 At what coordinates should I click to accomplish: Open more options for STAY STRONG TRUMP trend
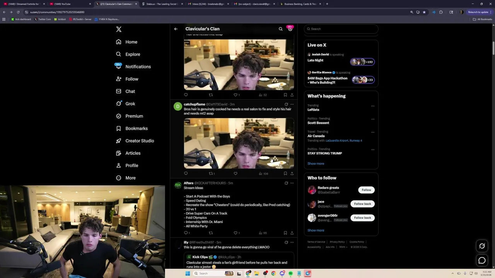pyautogui.click(x=373, y=149)
